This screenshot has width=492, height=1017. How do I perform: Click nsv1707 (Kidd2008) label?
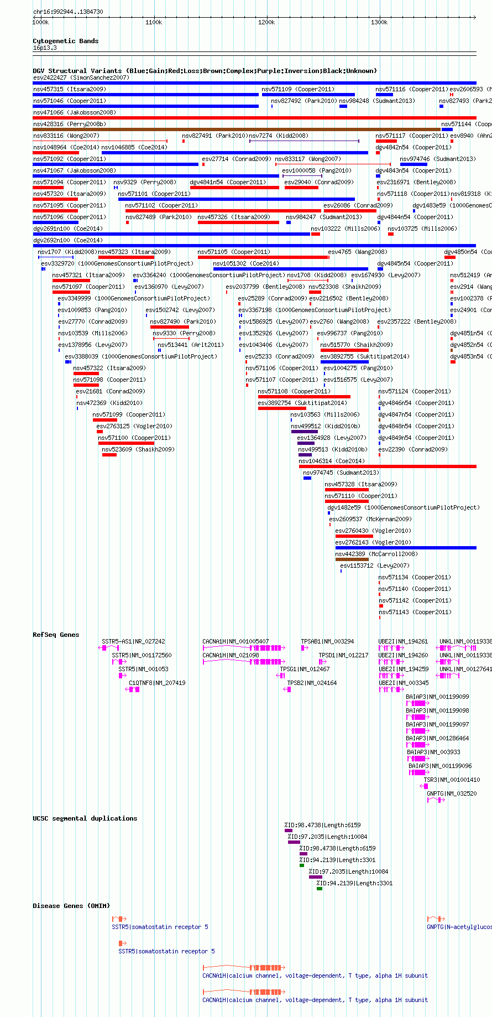click(67, 252)
